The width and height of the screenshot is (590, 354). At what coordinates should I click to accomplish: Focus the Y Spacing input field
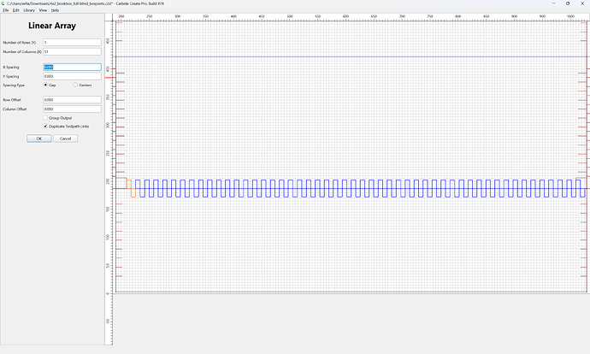(72, 76)
